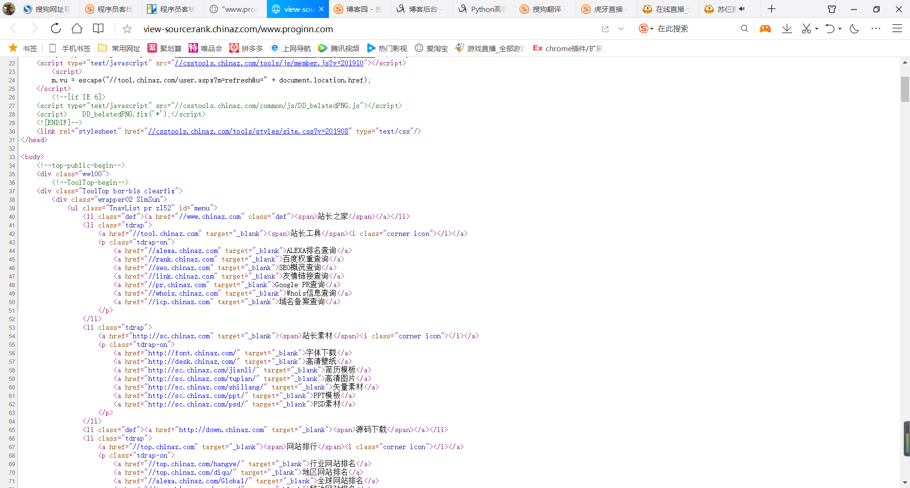Open the 唯品会 bookmark
This screenshot has height=488, width=910.
[205, 48]
